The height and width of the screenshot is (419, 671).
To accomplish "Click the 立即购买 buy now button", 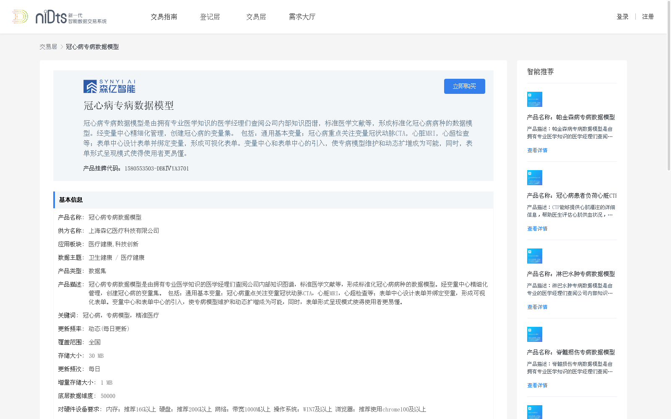I will click(x=465, y=86).
